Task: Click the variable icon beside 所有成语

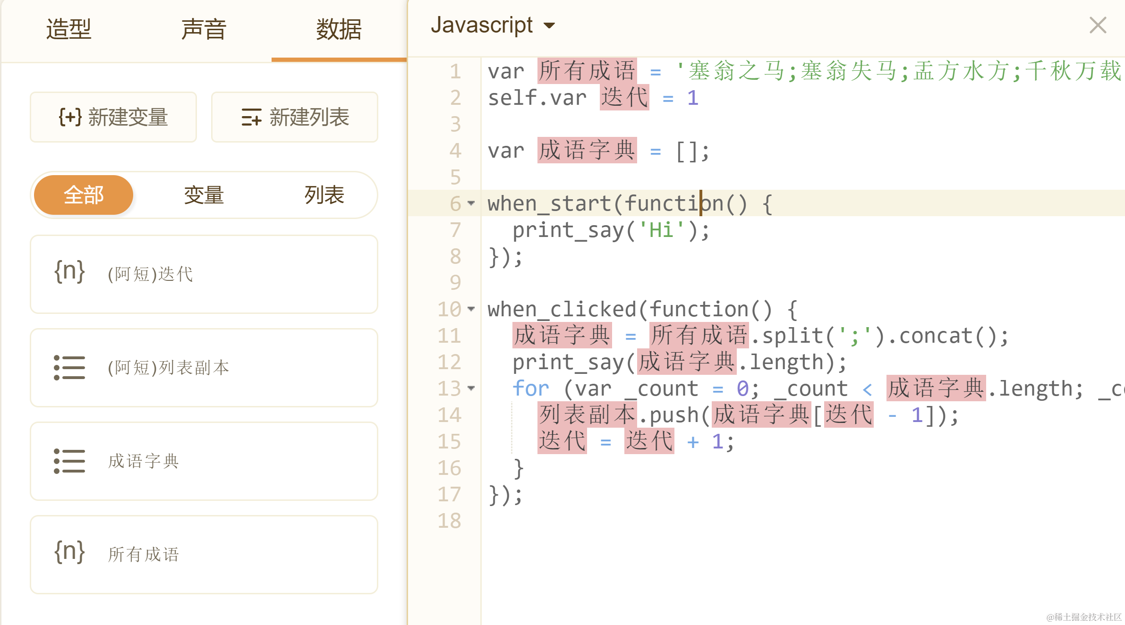Action: [x=69, y=553]
